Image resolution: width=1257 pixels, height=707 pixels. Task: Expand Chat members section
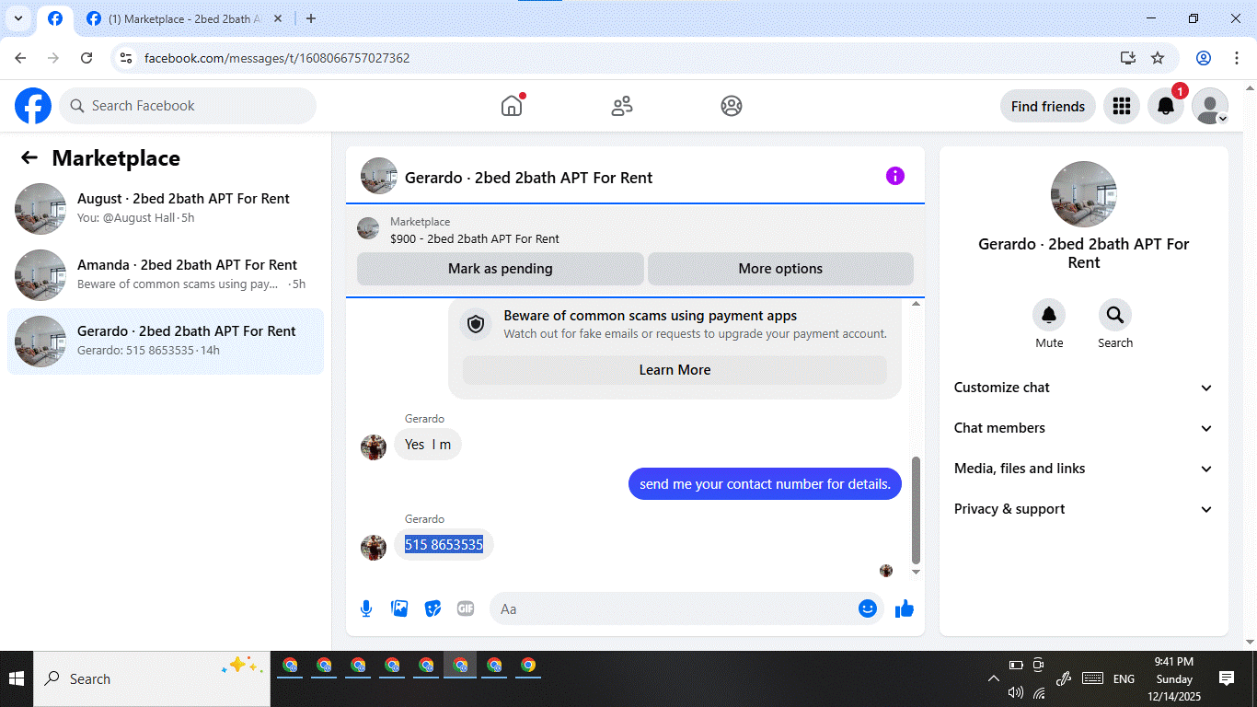[1084, 428]
